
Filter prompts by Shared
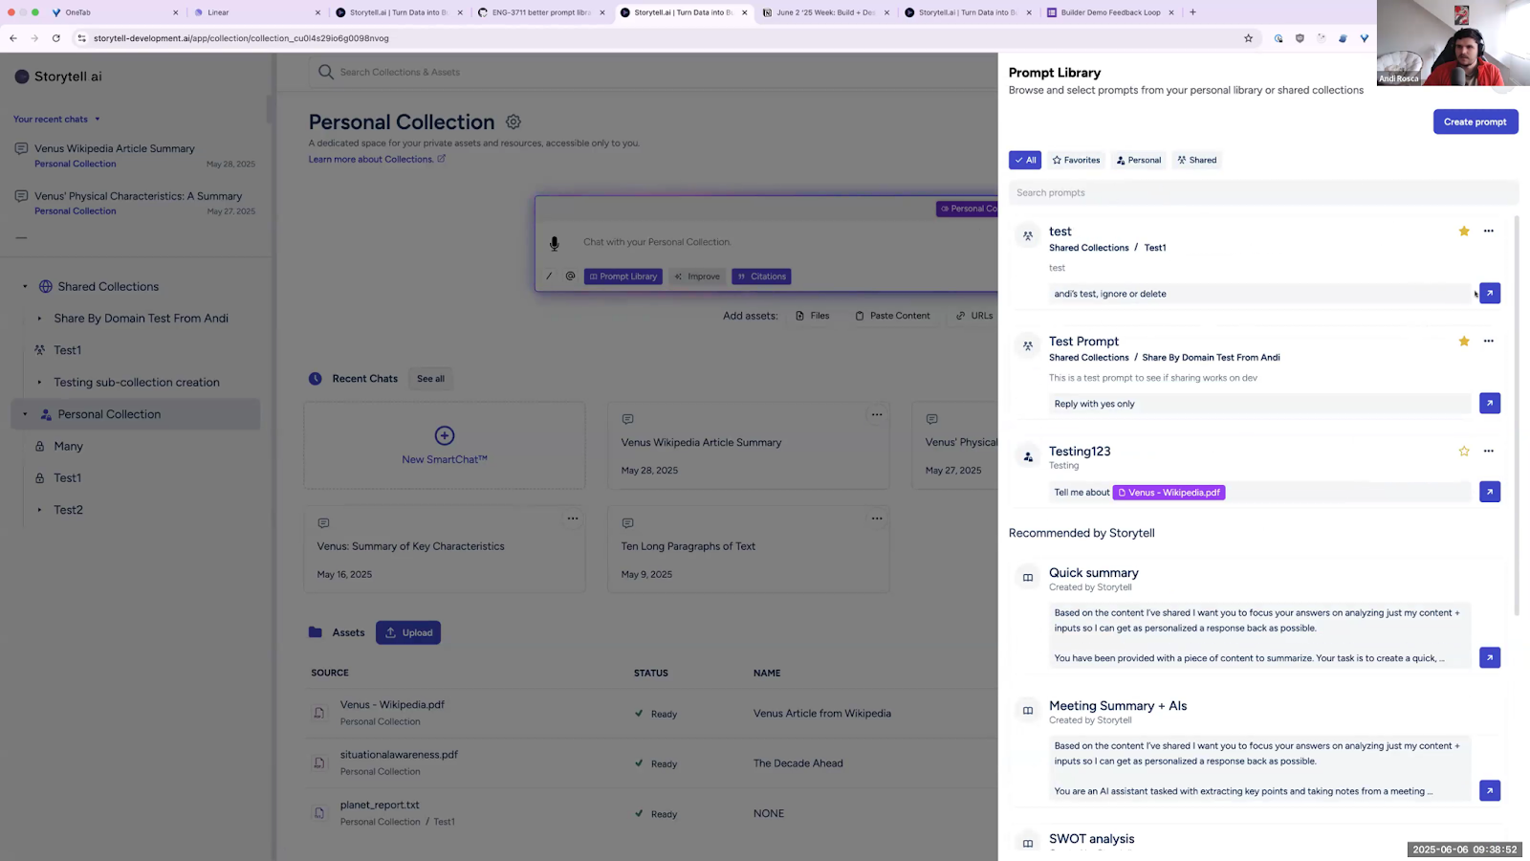(x=1196, y=160)
